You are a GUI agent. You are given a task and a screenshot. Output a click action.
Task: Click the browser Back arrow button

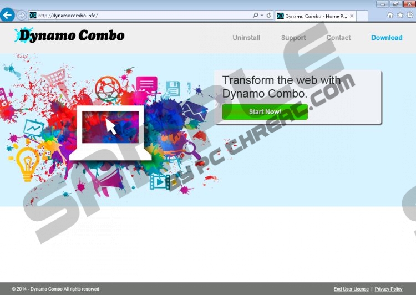tap(7, 15)
